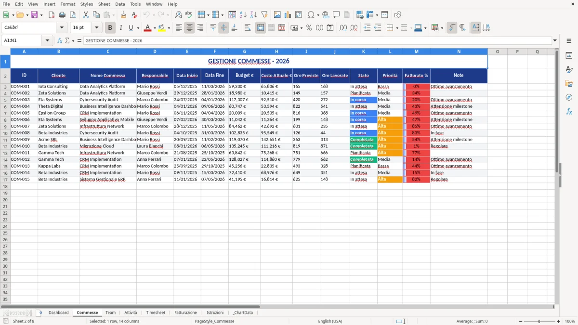Enable the AutoFilter icon
The width and height of the screenshot is (578, 325).
[x=264, y=14]
